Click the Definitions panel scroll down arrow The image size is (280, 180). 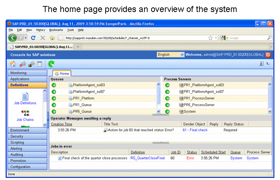click(44, 125)
